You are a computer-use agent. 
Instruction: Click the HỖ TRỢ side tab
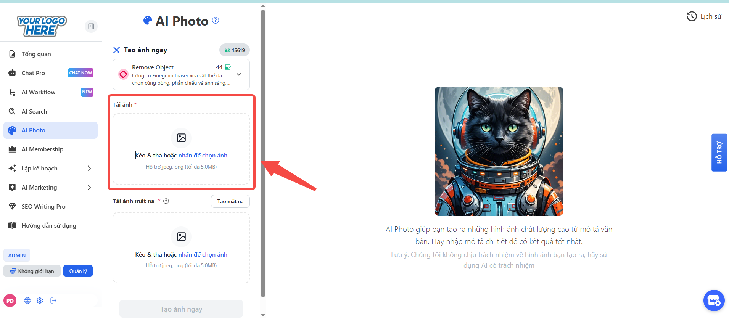(x=719, y=153)
